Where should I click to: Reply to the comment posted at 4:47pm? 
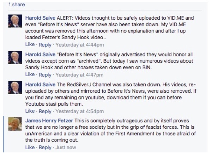45,75
